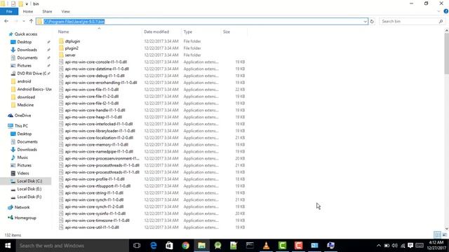Select api-ms-win-core-util-l1-1-0.dll file
This screenshot has height=252, width=449.
point(92,227)
